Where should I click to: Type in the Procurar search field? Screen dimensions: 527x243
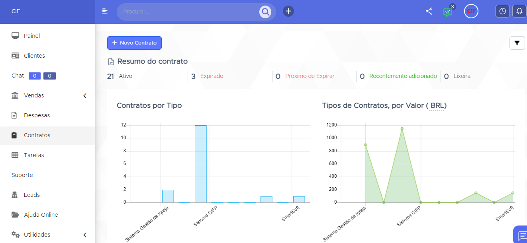click(x=187, y=12)
